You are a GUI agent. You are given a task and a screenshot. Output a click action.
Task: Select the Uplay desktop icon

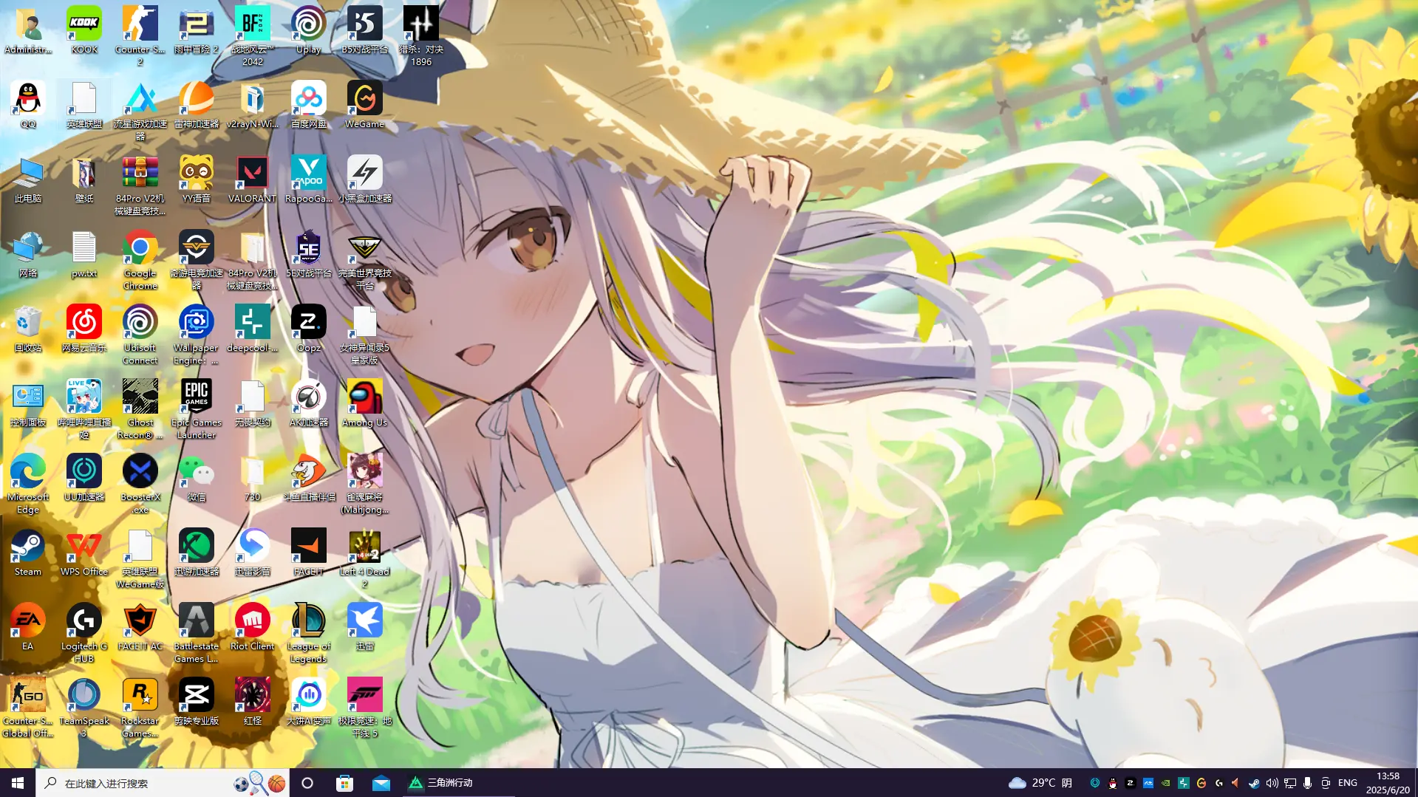coord(309,30)
